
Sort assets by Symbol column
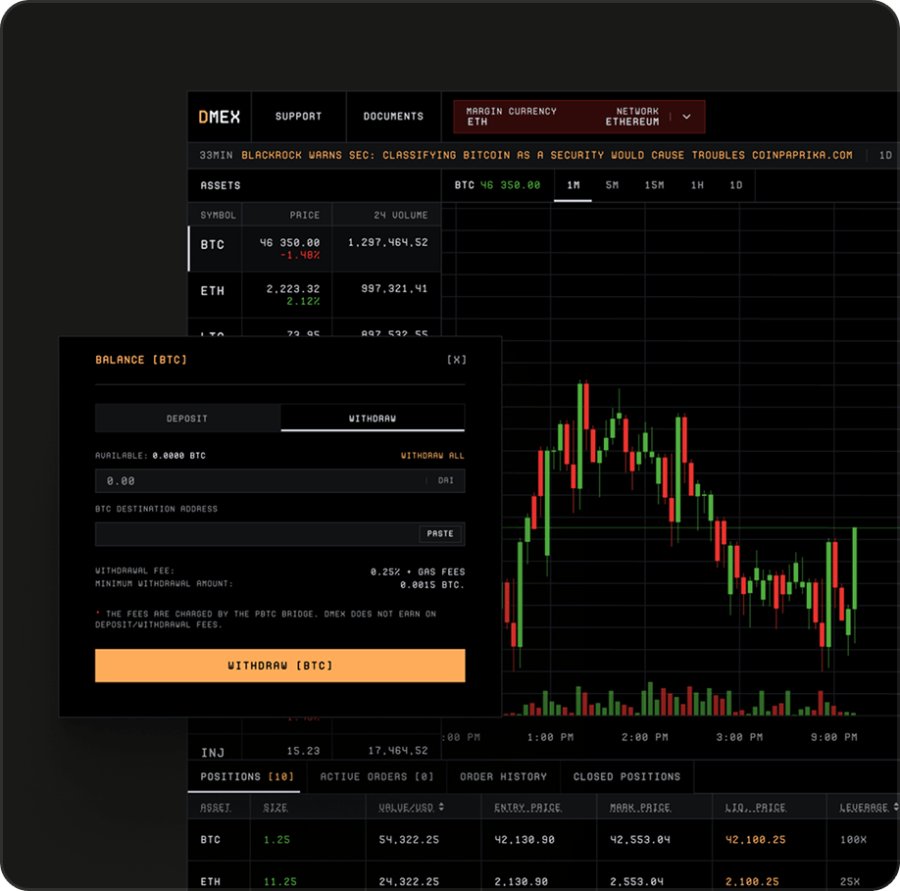(x=218, y=215)
